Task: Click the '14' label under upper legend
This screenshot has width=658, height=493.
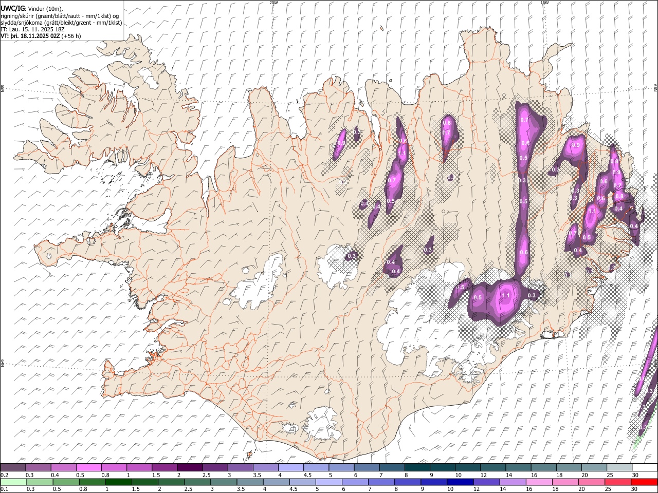Action: (x=509, y=475)
